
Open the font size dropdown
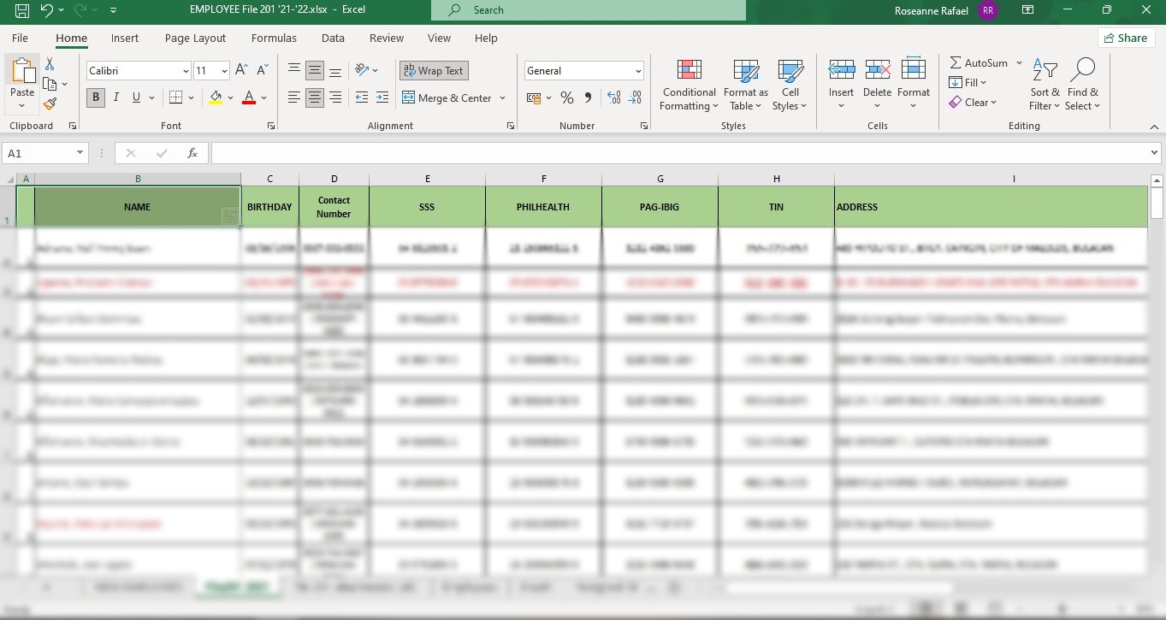[x=224, y=71]
